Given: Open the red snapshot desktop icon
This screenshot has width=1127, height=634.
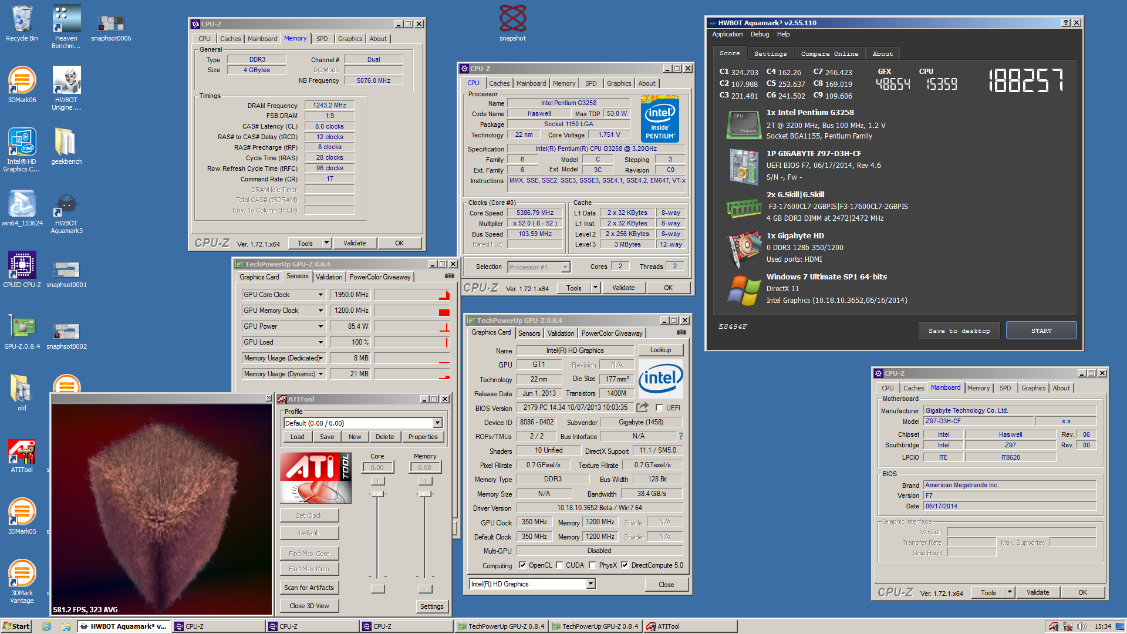Looking at the screenshot, I should pos(512,23).
